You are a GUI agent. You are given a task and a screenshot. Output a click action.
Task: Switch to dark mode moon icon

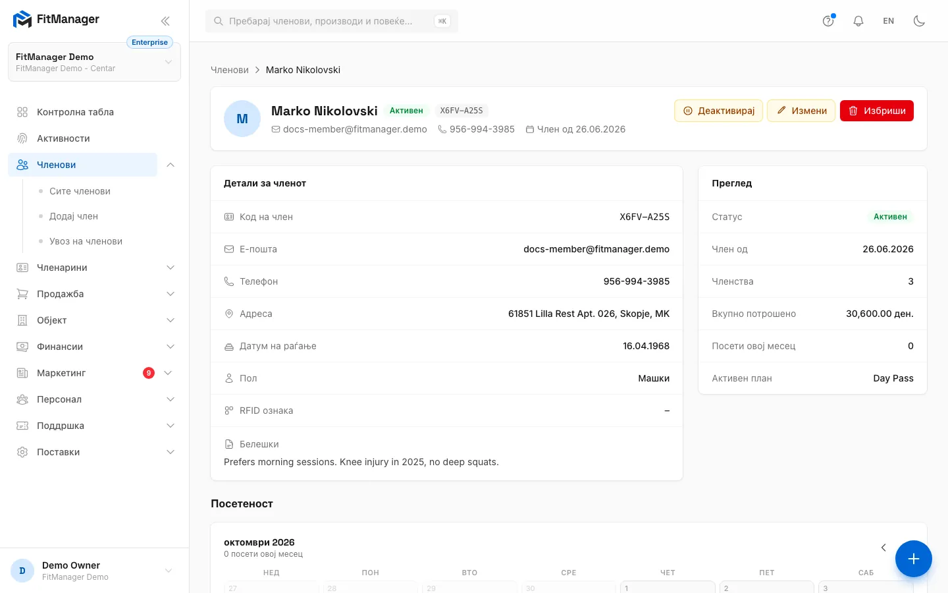(x=919, y=21)
